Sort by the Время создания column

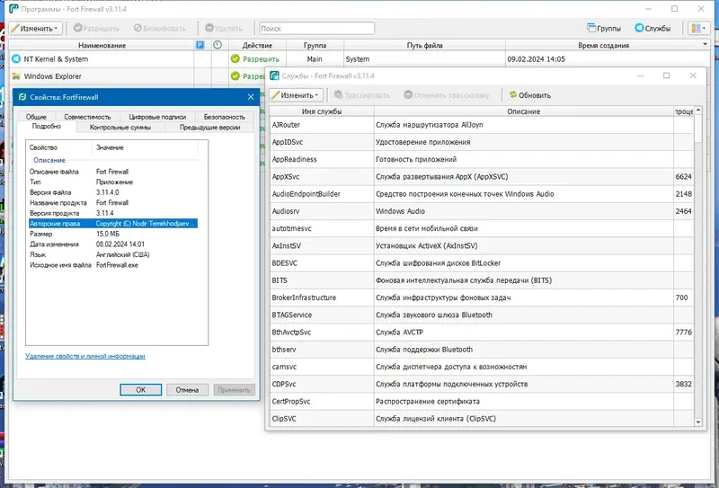[x=603, y=46]
